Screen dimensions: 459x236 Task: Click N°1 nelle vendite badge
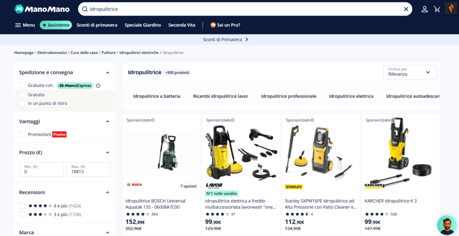[x=222, y=194]
